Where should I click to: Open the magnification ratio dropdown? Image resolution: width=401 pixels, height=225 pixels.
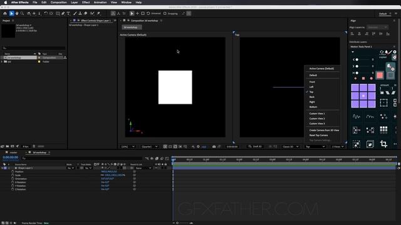pyautogui.click(x=128, y=147)
